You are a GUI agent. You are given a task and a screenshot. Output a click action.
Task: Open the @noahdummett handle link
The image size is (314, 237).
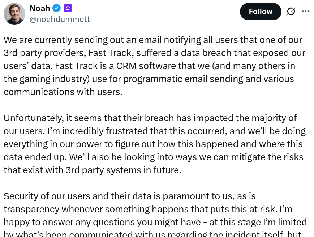[60, 19]
